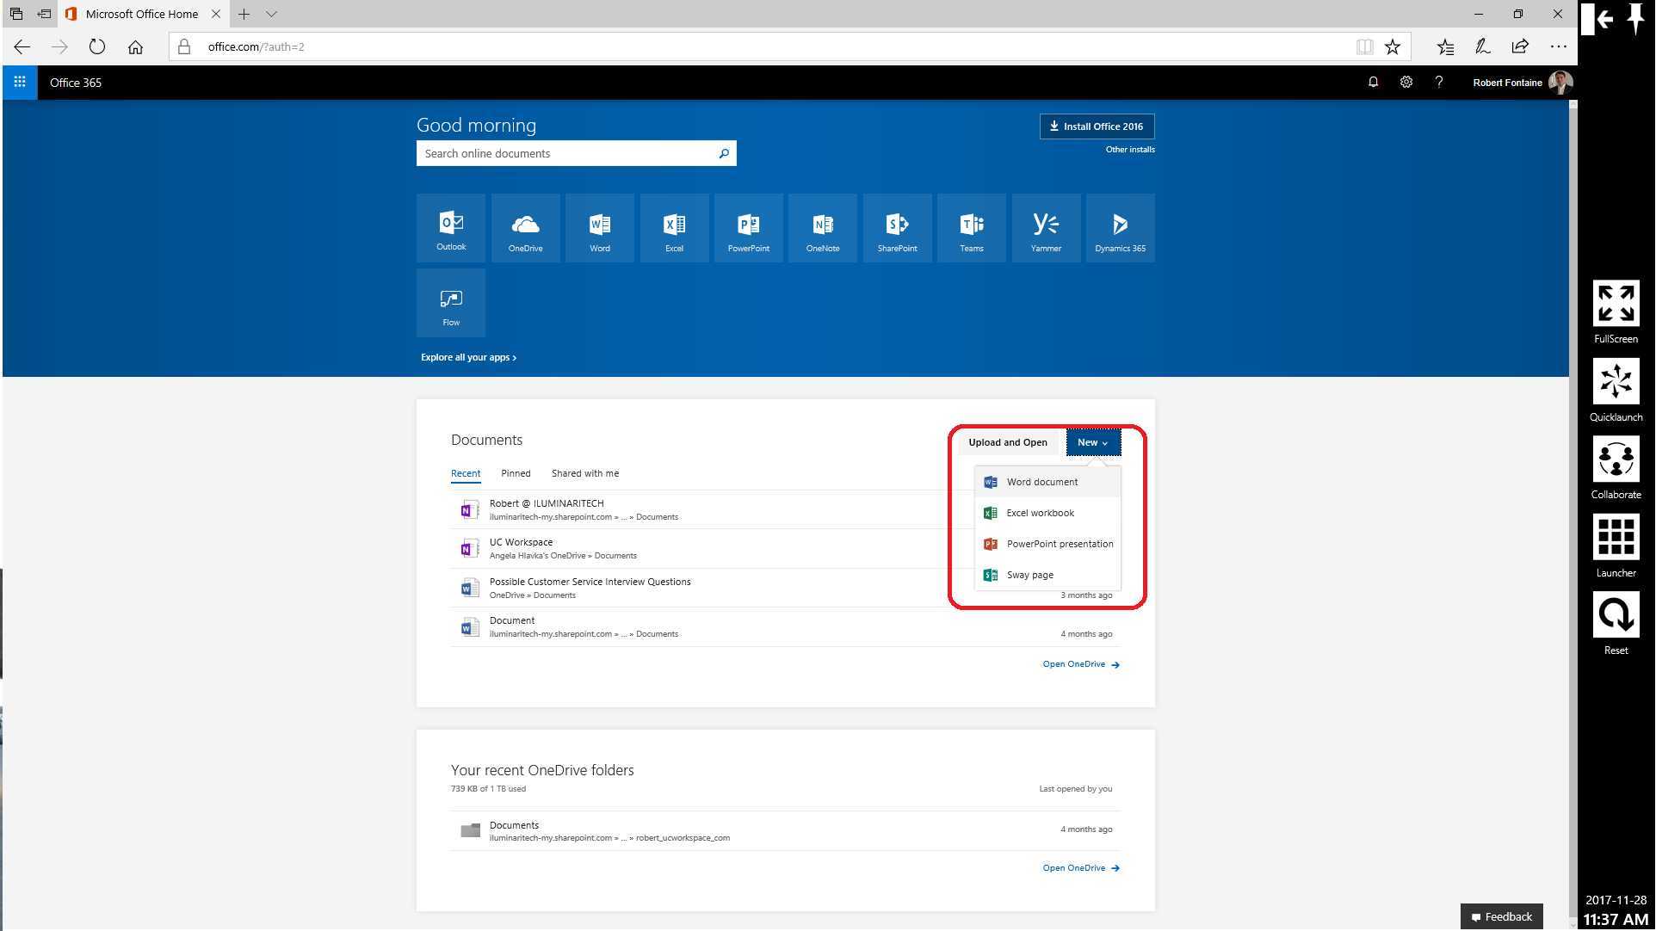Launch the Teams app tile

coord(971,228)
